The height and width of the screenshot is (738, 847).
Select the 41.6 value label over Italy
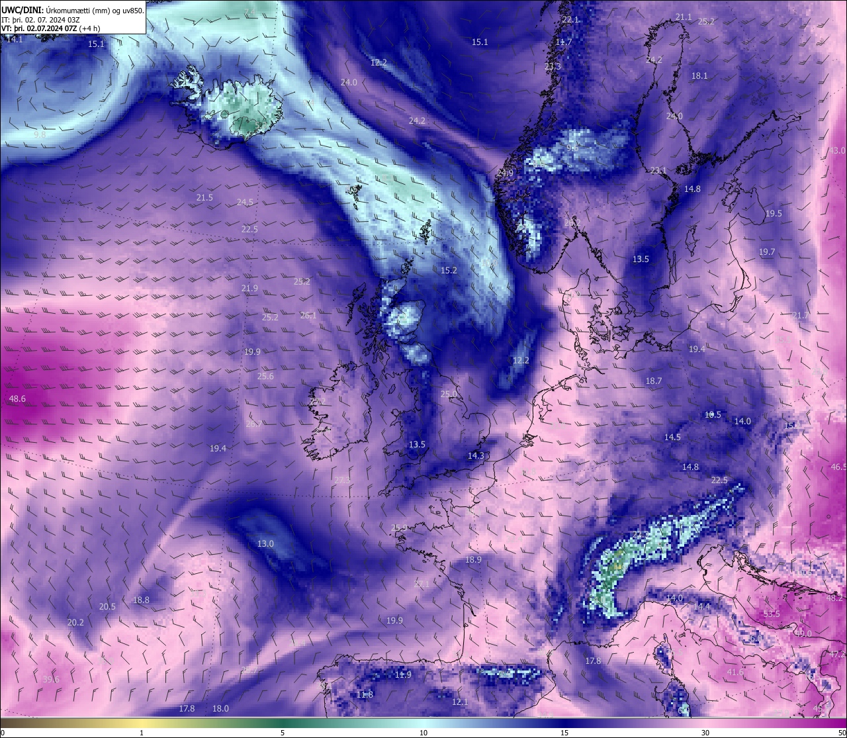click(x=735, y=672)
